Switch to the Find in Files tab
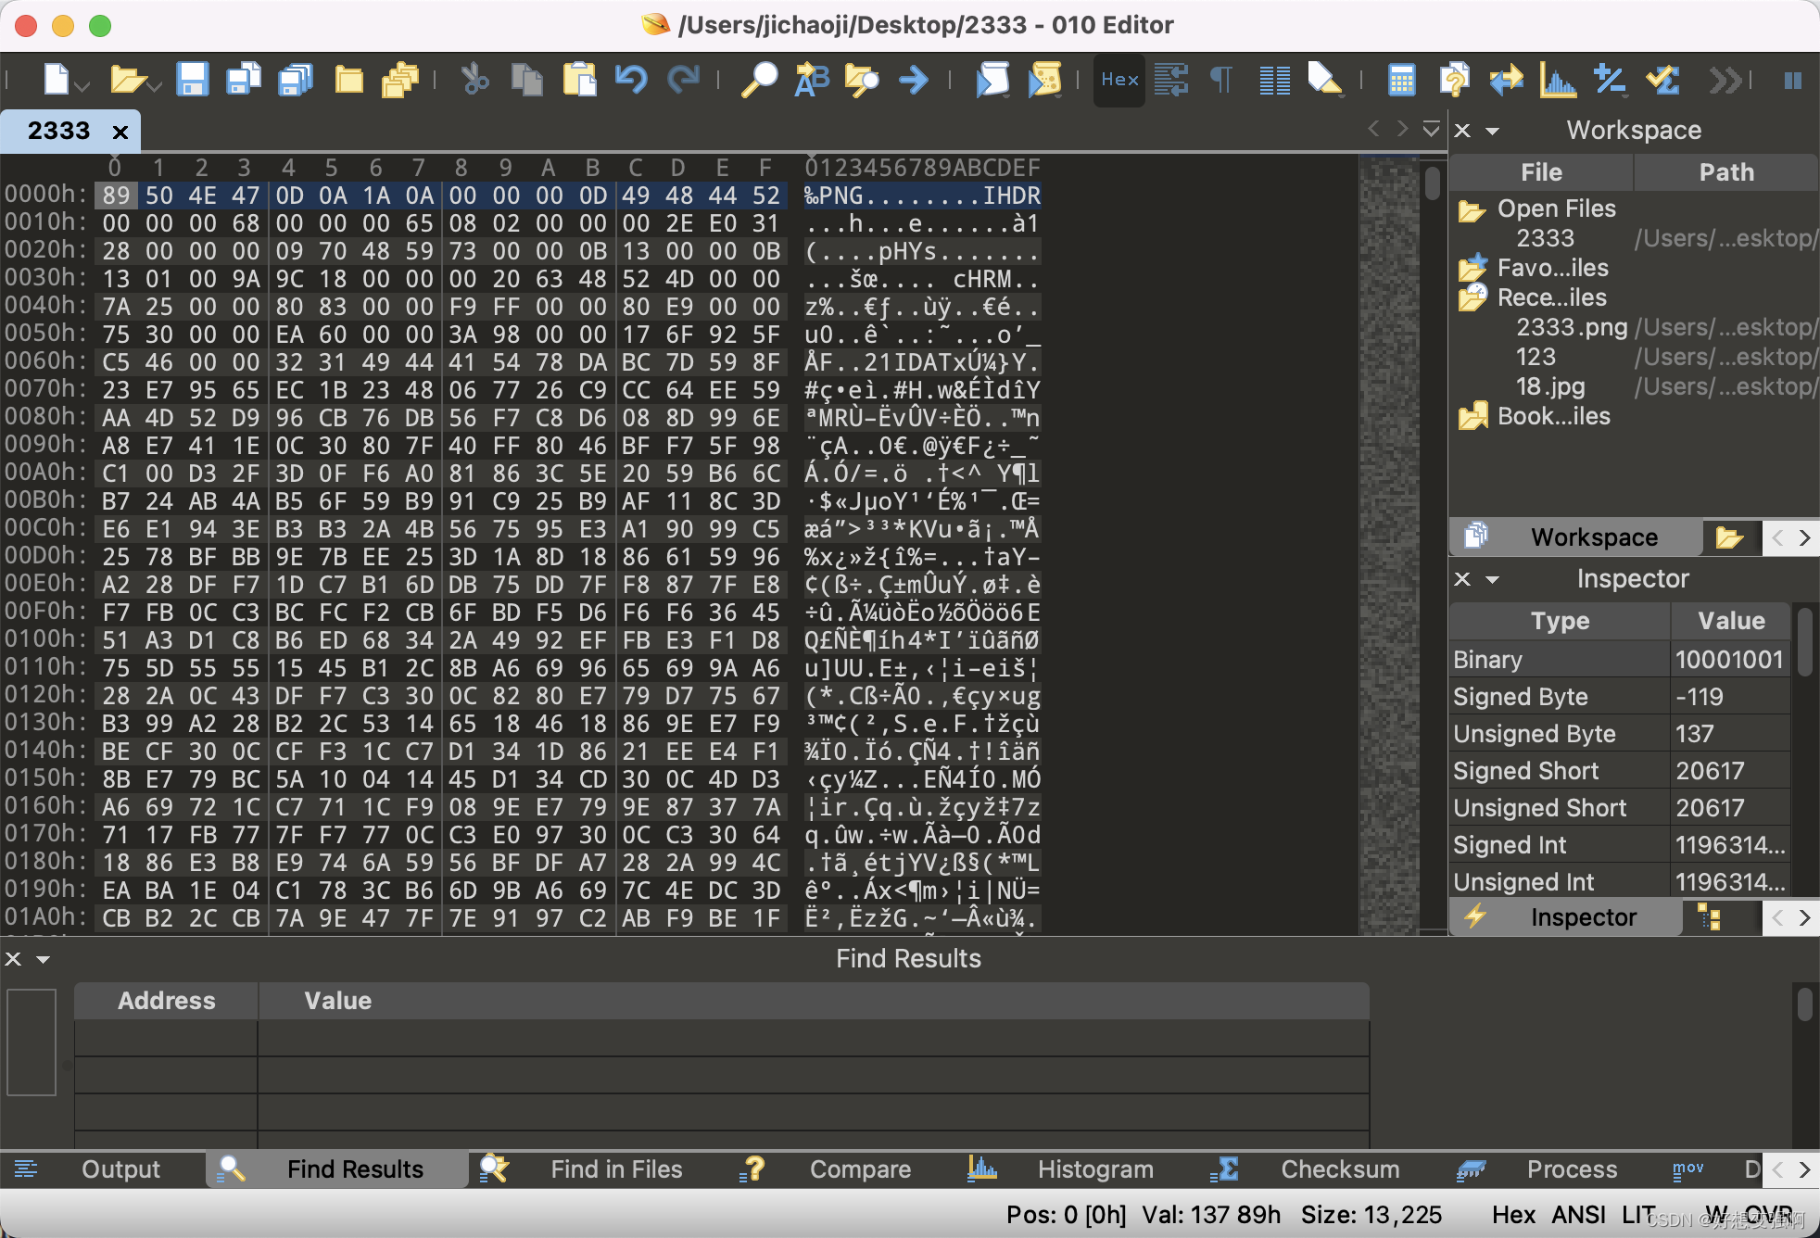The width and height of the screenshot is (1820, 1238). 615,1169
